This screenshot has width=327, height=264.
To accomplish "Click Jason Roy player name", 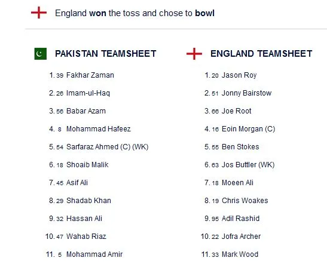I will tap(239, 75).
